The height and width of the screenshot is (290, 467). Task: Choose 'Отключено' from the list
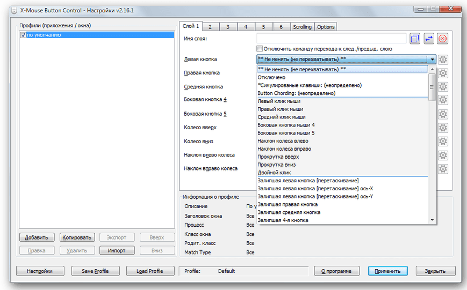click(342, 77)
